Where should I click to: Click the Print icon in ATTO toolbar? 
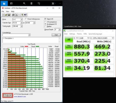pos(13,15)
